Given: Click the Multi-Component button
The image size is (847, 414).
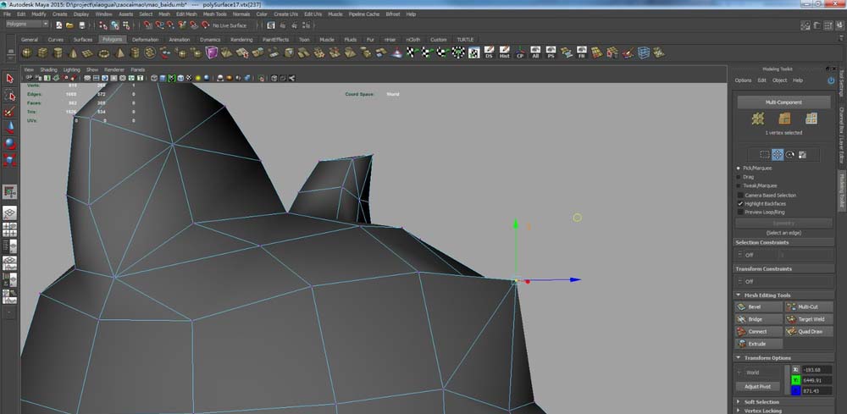Looking at the screenshot, I should [783, 102].
